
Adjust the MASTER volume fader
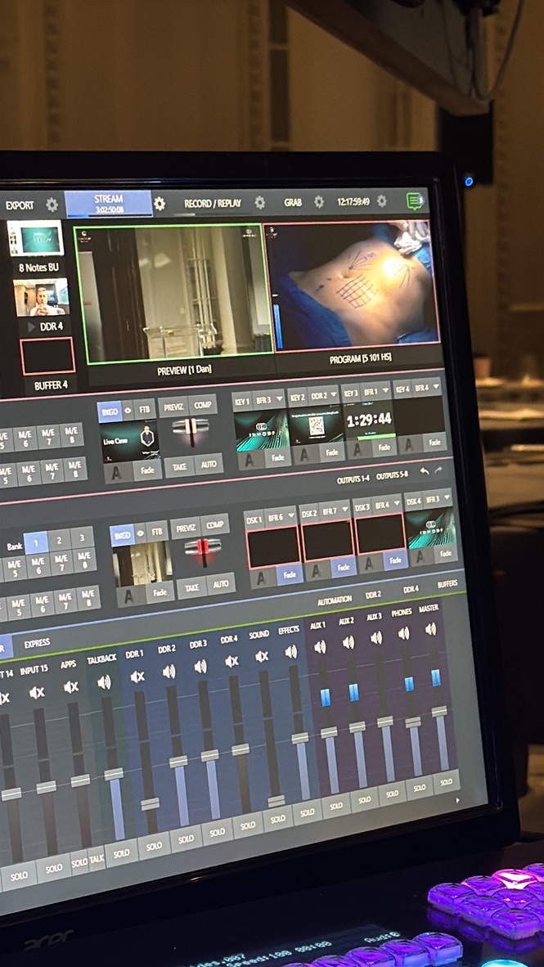(x=439, y=711)
